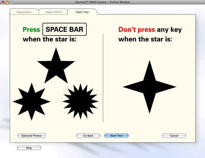Click the five-pointed star shape
The width and height of the screenshot is (205, 158).
point(56,67)
